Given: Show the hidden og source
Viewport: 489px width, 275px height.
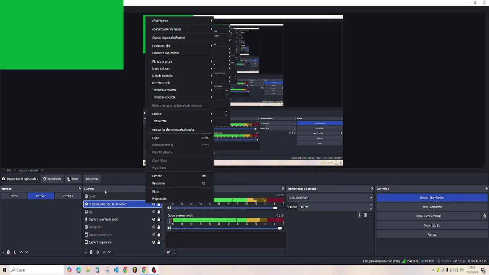Looking at the screenshot, I should [x=154, y=212].
